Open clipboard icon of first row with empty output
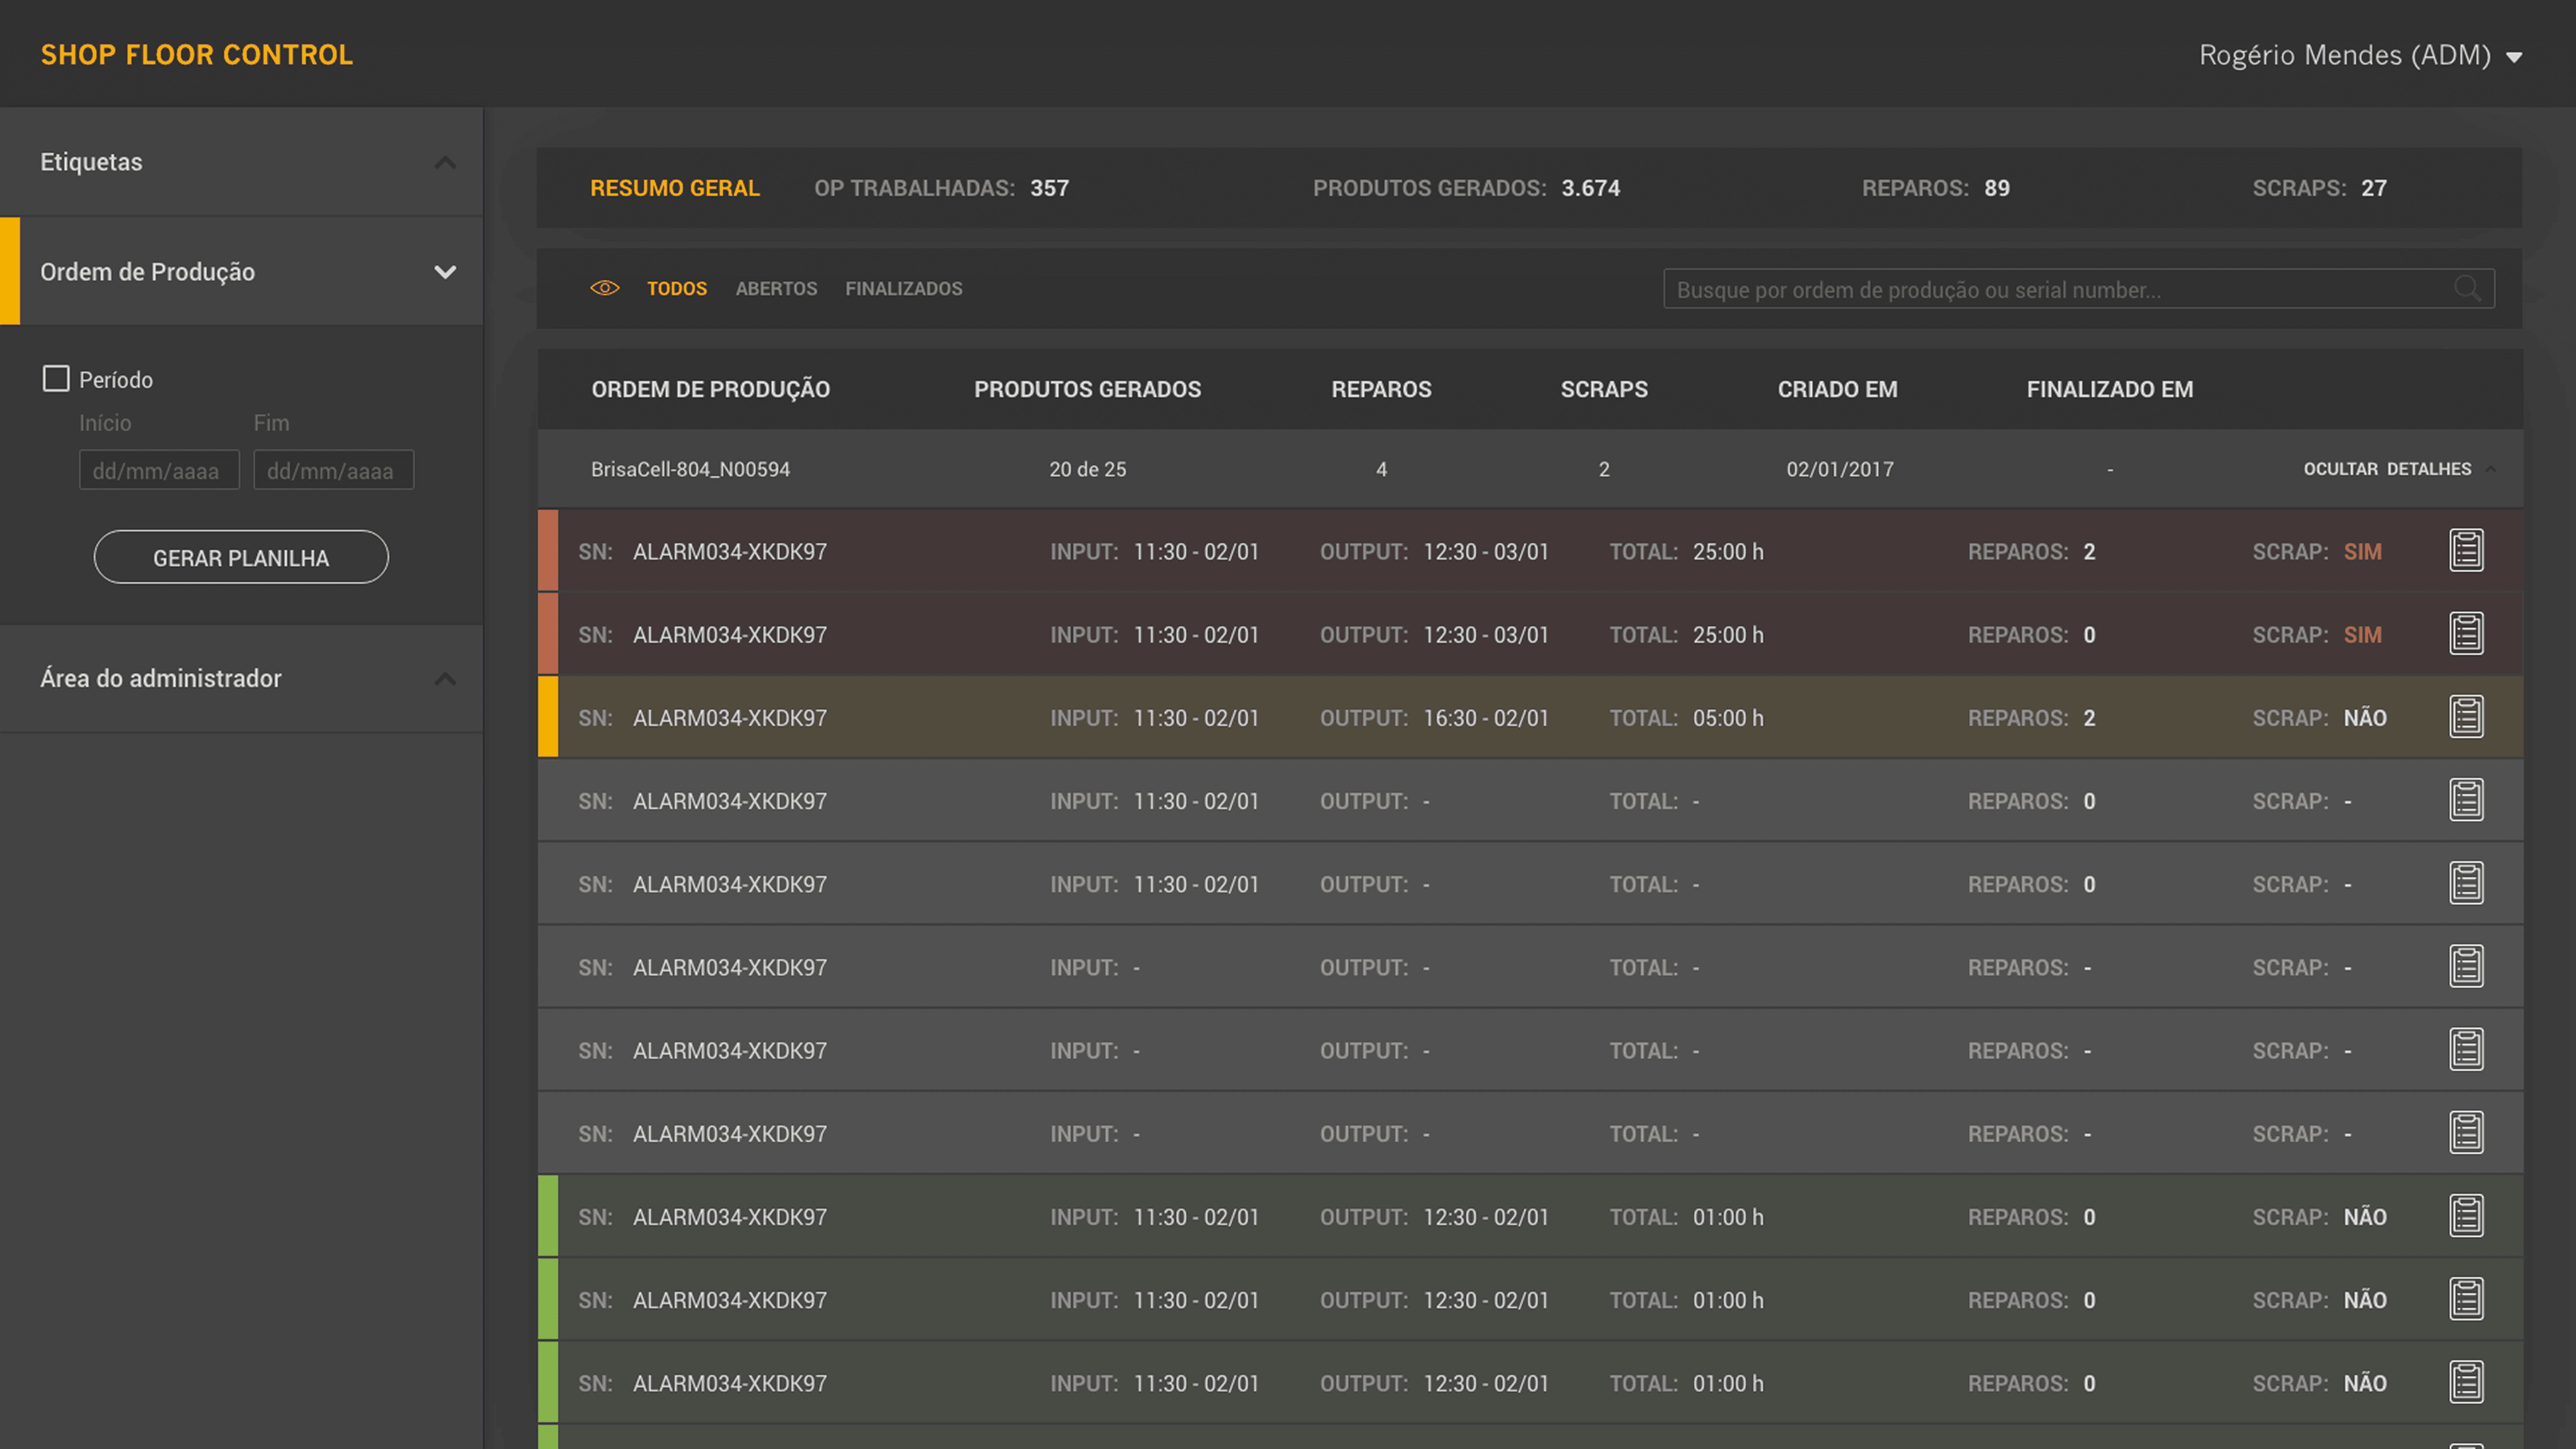This screenshot has height=1449, width=2576. click(x=2466, y=800)
